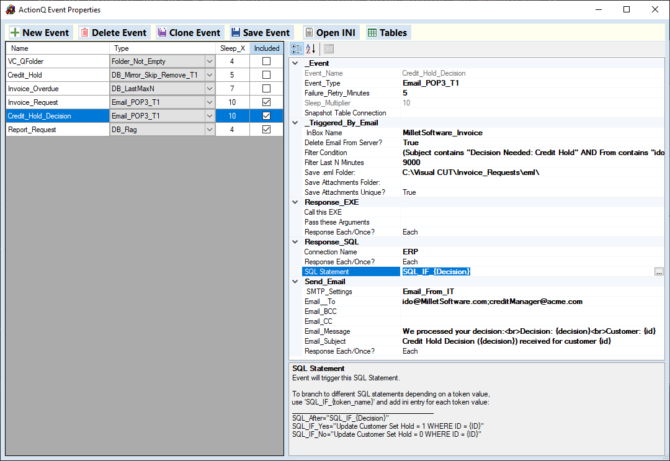Screen dimensions: 670x461
Task: Click the Save Event button label
Action: pos(266,32)
